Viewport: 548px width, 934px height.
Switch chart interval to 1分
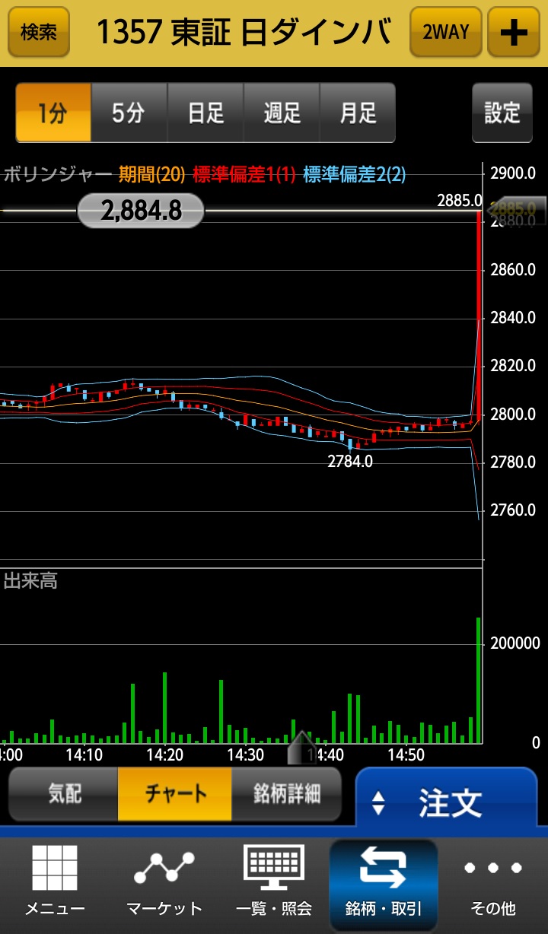53,113
